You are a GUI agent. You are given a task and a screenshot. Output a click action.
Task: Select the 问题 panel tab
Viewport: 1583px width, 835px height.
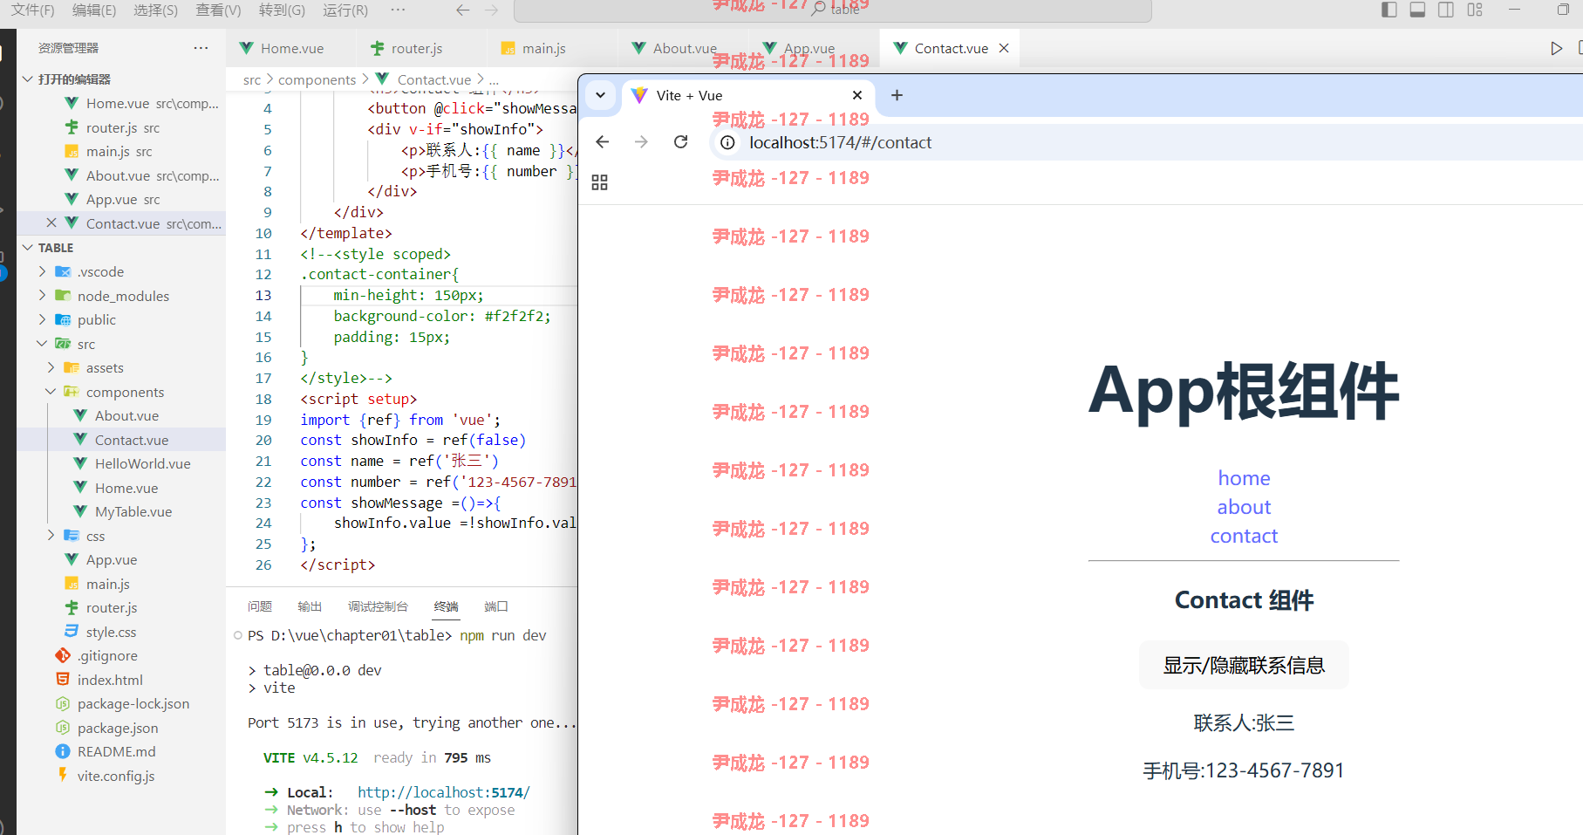tap(260, 606)
